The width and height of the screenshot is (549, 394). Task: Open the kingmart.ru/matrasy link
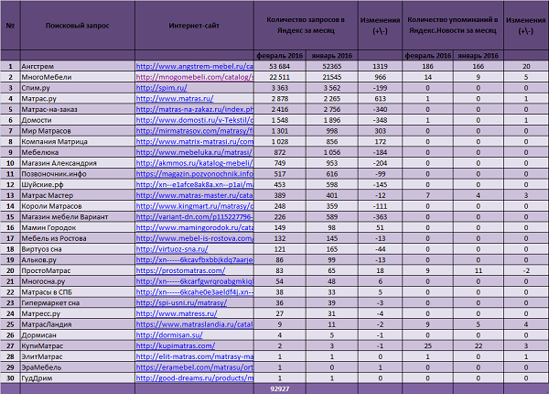[x=194, y=206]
